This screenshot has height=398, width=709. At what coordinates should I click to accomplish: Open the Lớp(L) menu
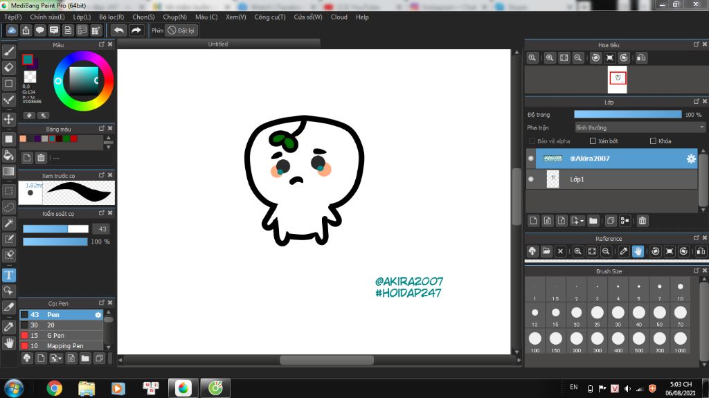click(x=82, y=17)
